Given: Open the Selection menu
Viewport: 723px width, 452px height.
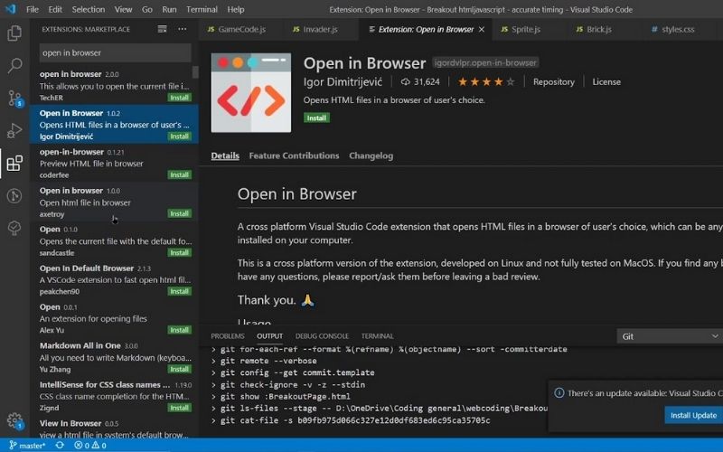Looking at the screenshot, I should tap(88, 9).
